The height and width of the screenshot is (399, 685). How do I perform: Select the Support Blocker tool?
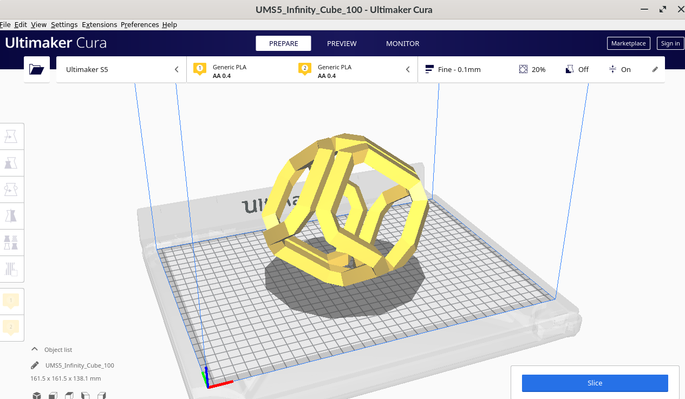pyautogui.click(x=11, y=269)
